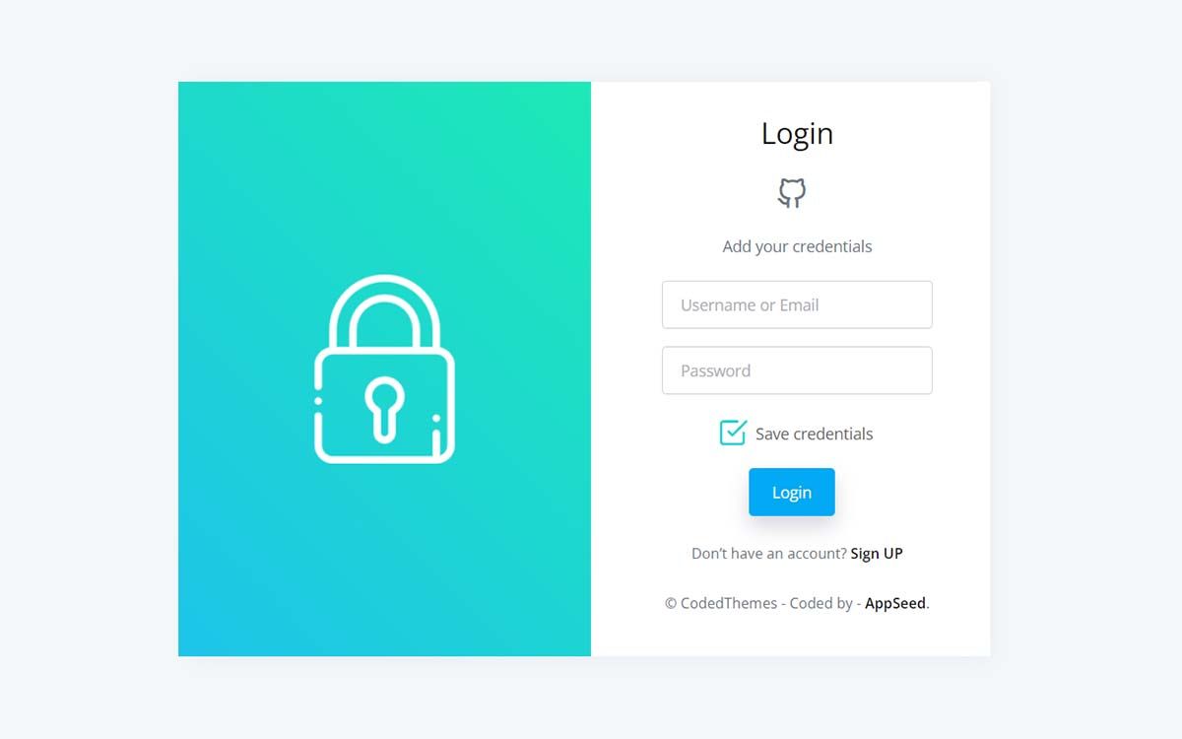Click the Save credentials label text
This screenshot has width=1182, height=739.
814,434
